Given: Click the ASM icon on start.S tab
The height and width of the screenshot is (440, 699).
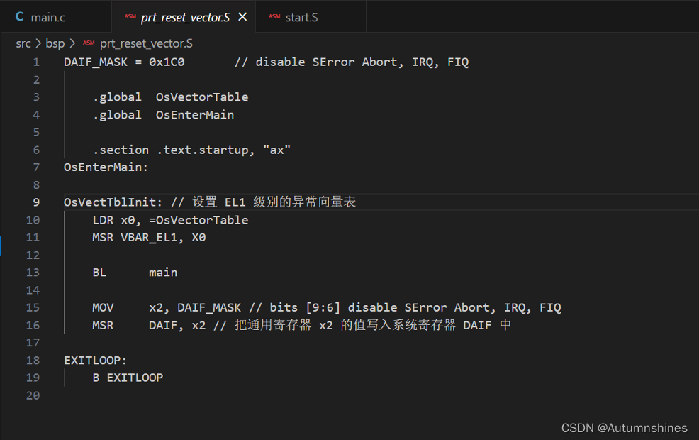Looking at the screenshot, I should point(274,16).
